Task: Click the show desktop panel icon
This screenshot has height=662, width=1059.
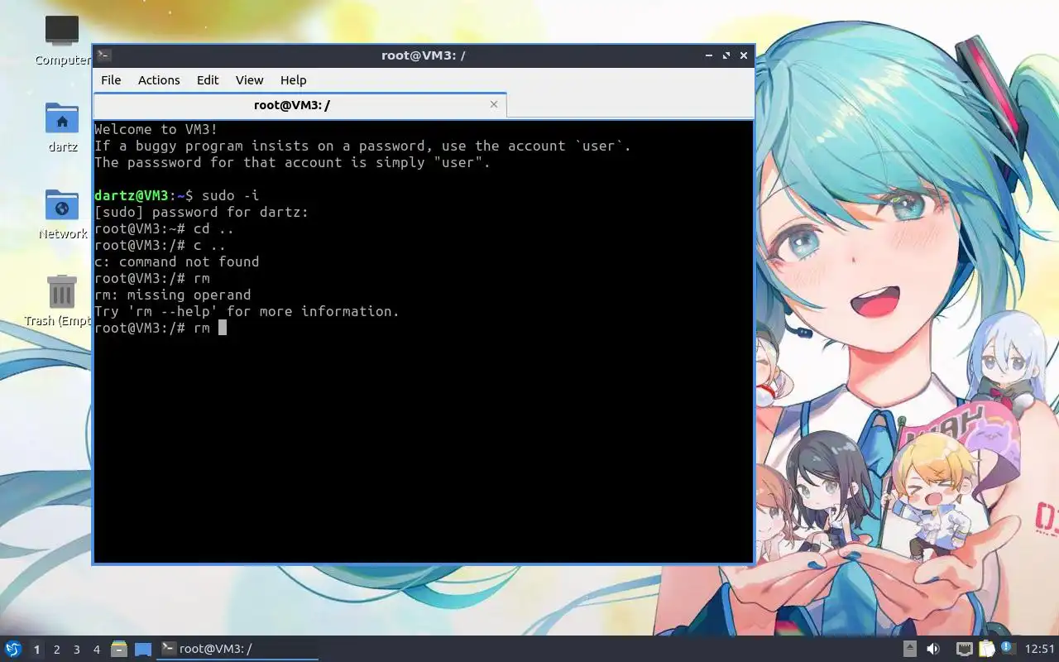Action: (143, 650)
